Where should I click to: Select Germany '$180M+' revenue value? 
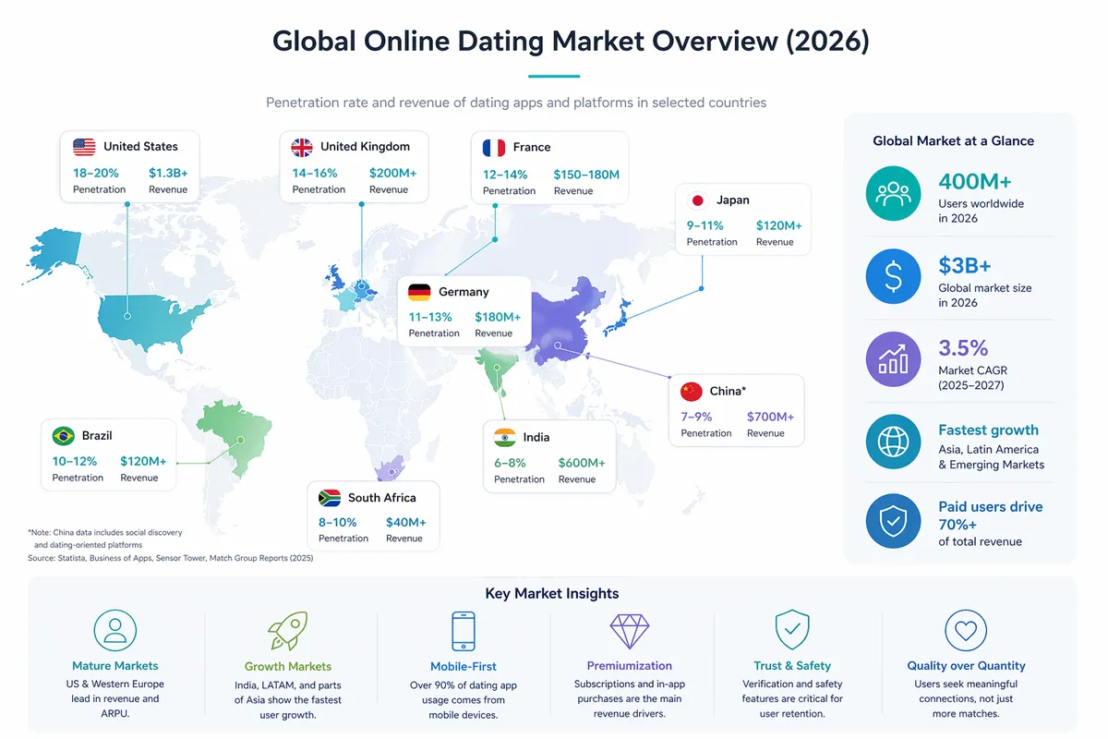point(498,317)
